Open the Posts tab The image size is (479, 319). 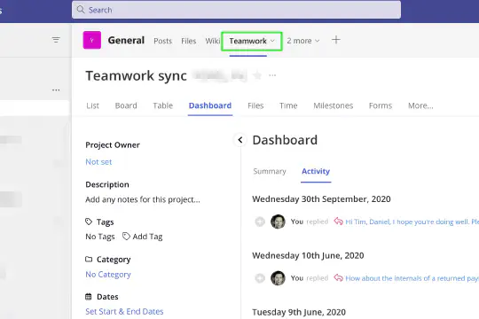(163, 41)
